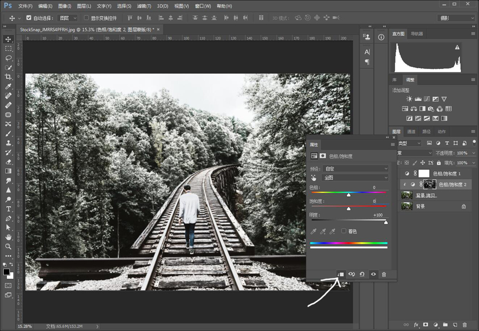The width and height of the screenshot is (479, 331).
Task: Enable the 着色 colorize checkbox
Action: point(344,231)
